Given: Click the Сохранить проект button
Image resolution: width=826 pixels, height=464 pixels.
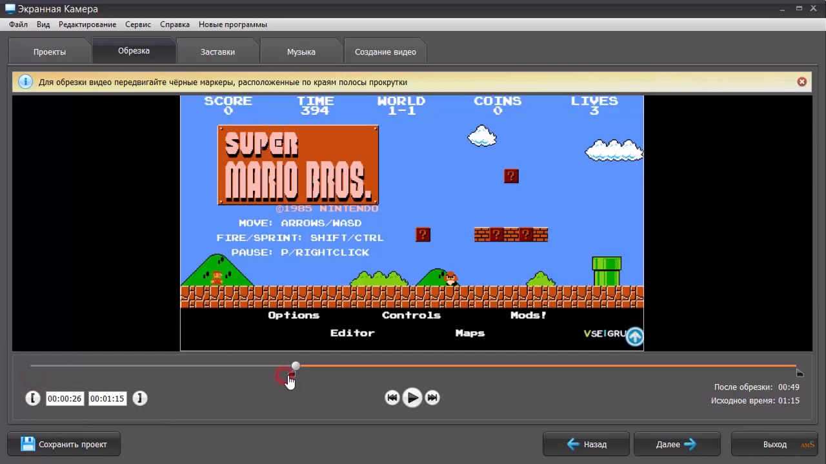Looking at the screenshot, I should pyautogui.click(x=64, y=444).
